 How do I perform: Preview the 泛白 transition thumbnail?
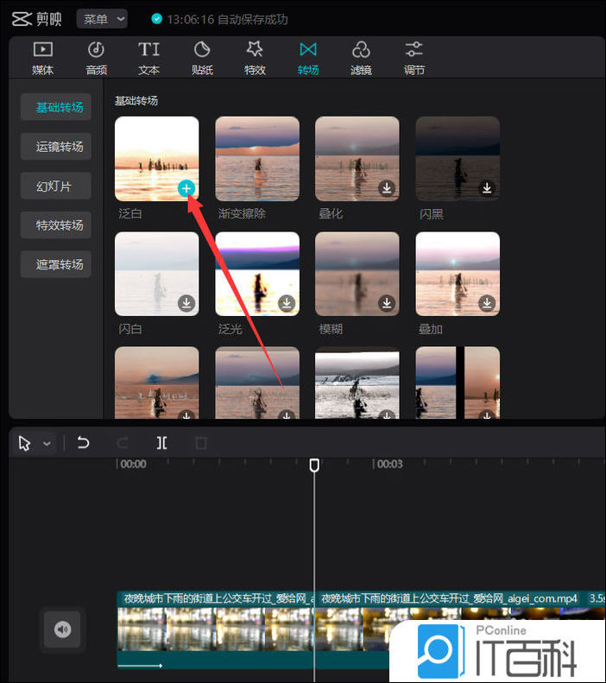click(157, 159)
